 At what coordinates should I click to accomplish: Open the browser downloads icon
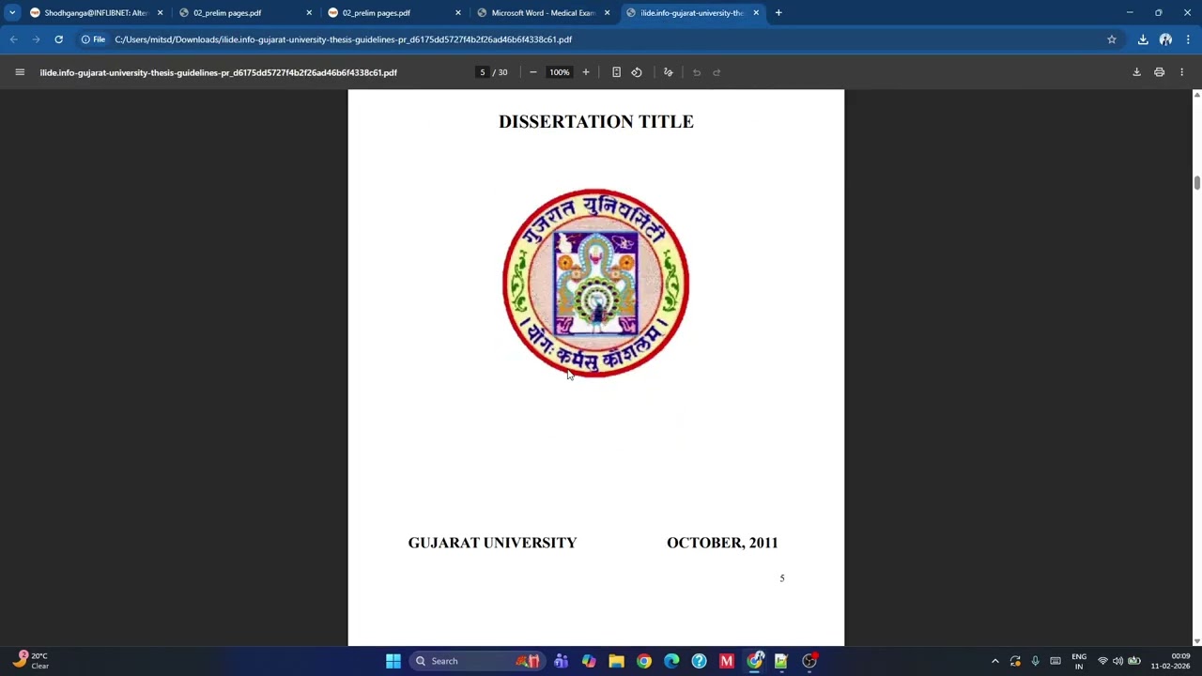[x=1143, y=39]
